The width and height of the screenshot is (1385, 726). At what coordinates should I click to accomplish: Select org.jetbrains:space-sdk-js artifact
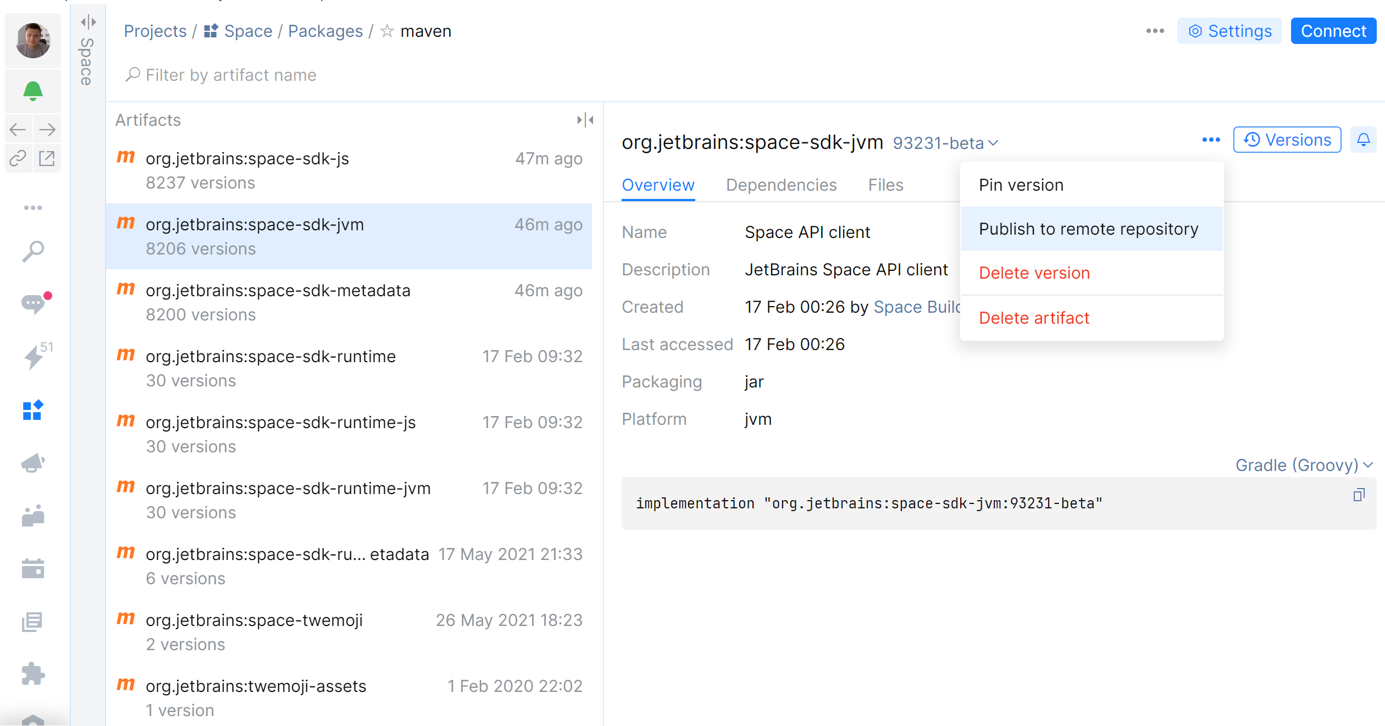click(349, 170)
